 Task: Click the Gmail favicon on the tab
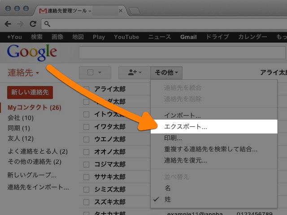click(x=43, y=11)
